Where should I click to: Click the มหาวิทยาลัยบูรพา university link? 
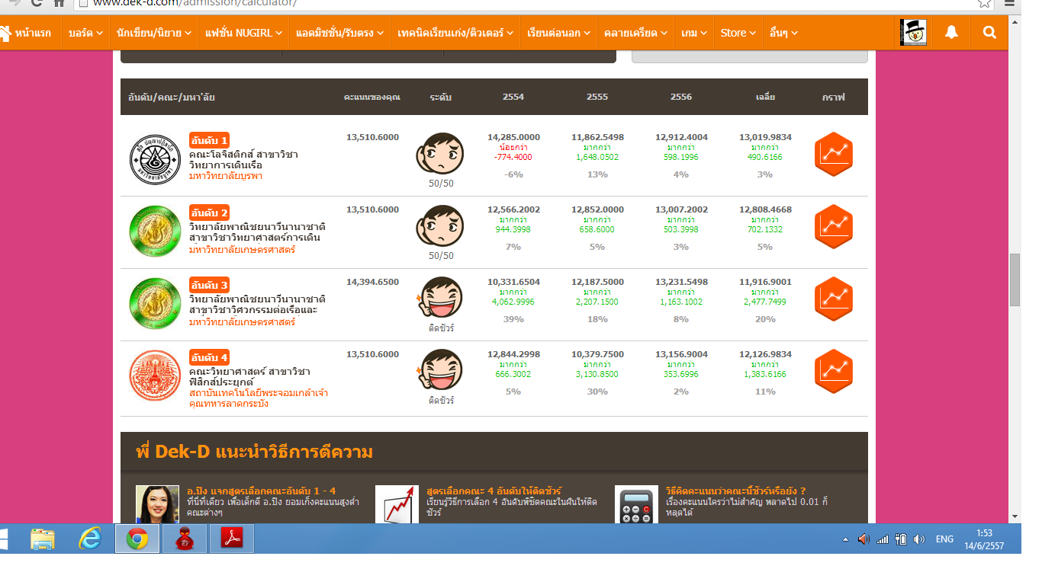tap(226, 176)
